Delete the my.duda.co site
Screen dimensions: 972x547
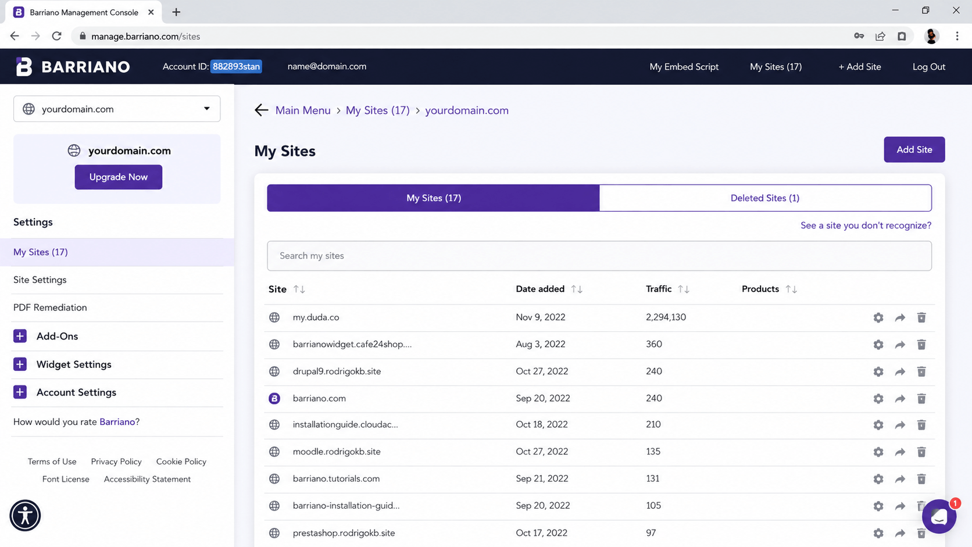[x=921, y=317]
